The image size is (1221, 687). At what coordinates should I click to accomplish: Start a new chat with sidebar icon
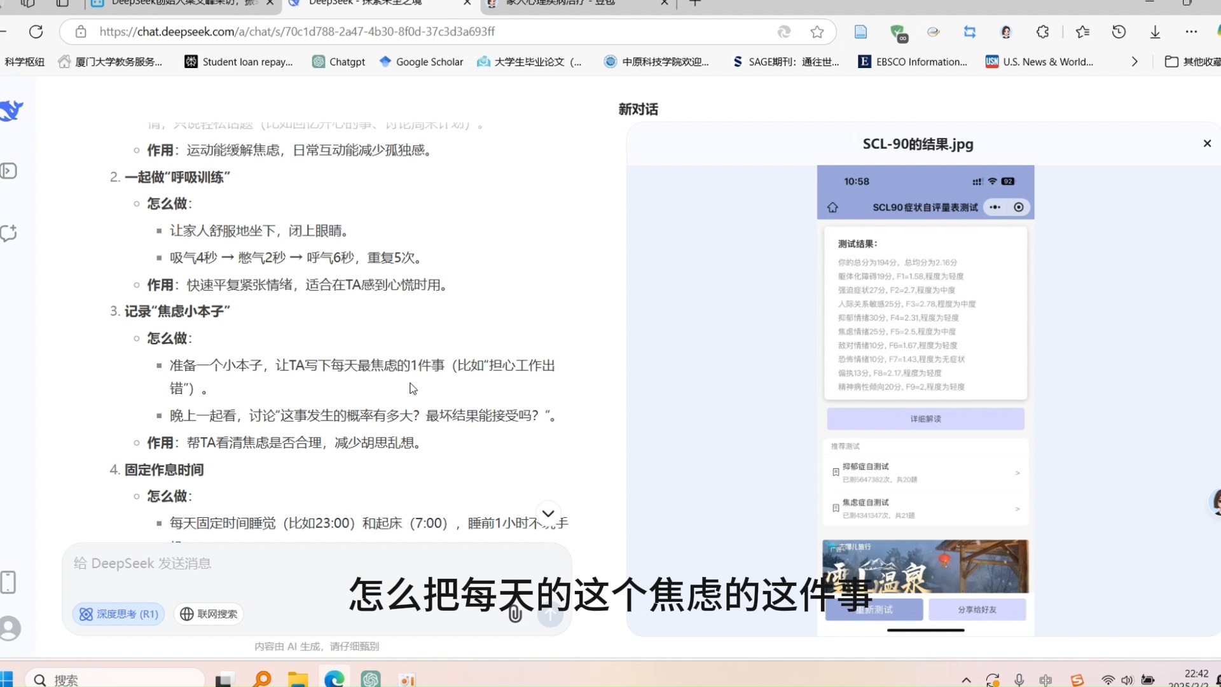point(9,233)
